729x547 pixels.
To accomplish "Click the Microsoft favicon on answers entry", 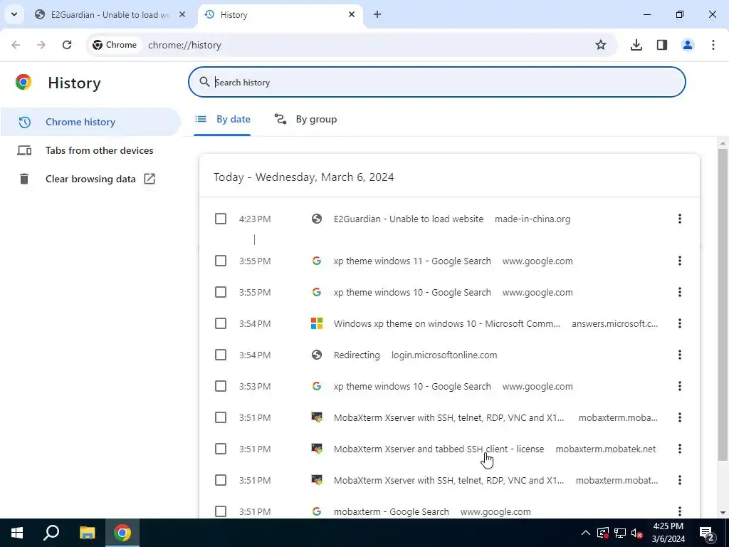I will click(317, 323).
